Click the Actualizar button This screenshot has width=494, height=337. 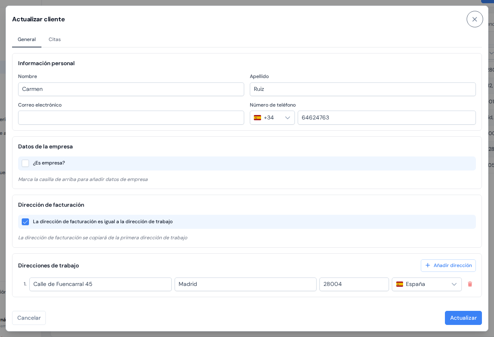pos(463,318)
